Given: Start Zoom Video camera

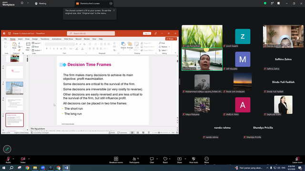Looking at the screenshot, I should 23,160.
